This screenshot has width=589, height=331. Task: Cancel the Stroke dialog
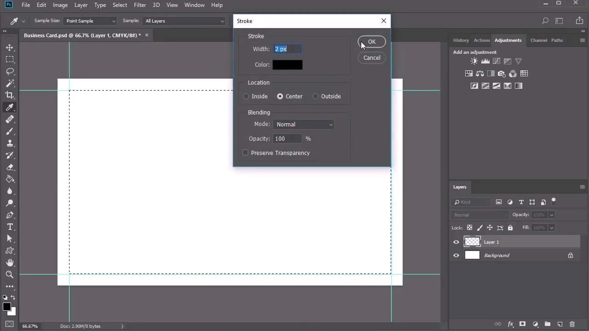[371, 58]
